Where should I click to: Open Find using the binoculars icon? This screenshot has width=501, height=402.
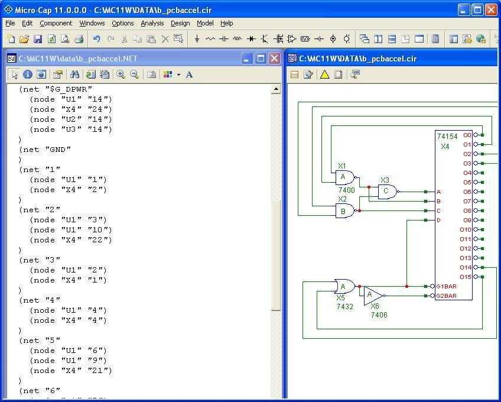pyautogui.click(x=75, y=74)
